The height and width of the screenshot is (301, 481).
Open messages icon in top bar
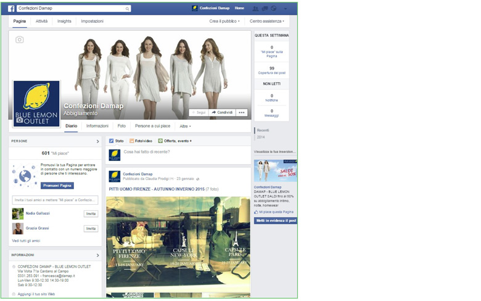coord(265,9)
